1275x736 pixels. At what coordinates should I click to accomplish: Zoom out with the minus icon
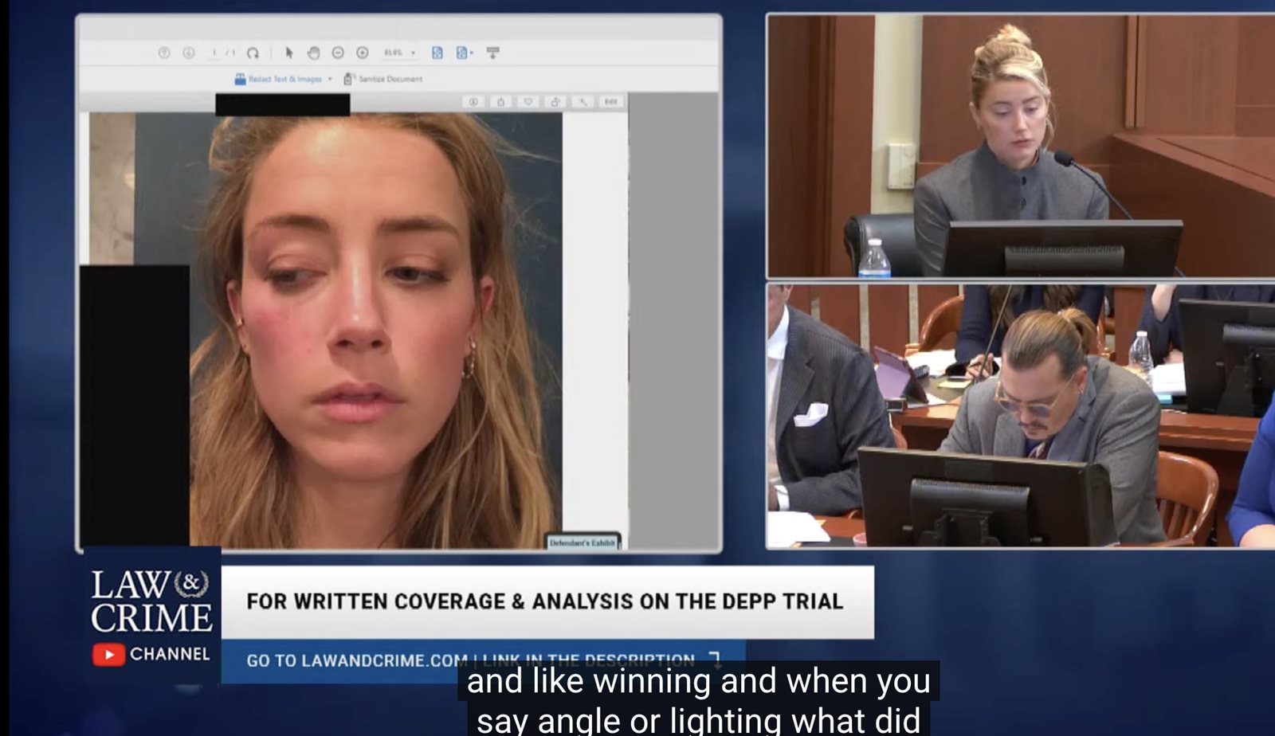click(x=338, y=53)
